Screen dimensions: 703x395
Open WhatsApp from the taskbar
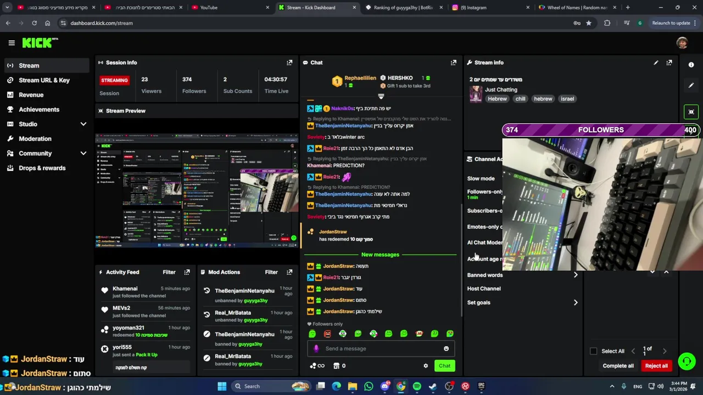(x=369, y=386)
